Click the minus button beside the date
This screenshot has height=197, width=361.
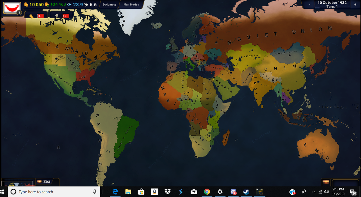coord(309,4)
